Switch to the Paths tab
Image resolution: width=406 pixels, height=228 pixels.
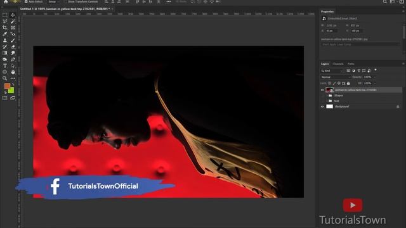351,64
